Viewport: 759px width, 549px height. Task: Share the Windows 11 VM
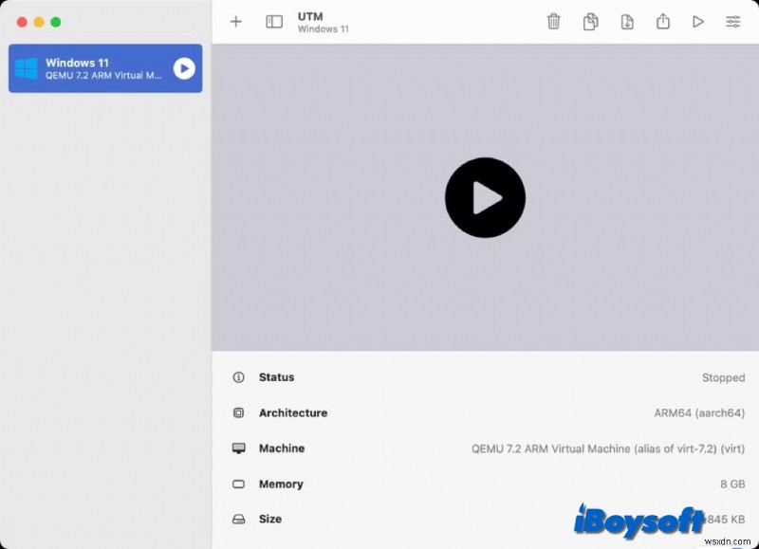662,21
